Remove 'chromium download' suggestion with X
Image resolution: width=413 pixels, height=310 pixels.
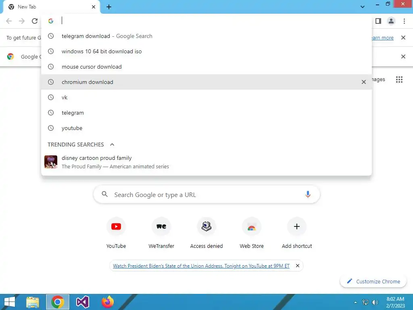(364, 82)
